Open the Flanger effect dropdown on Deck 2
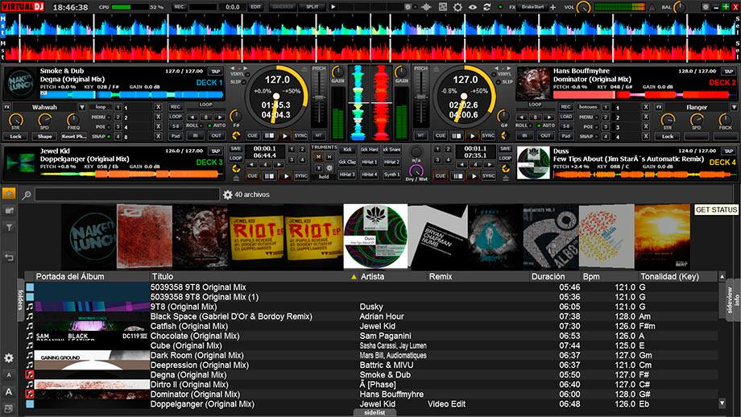 [x=734, y=107]
